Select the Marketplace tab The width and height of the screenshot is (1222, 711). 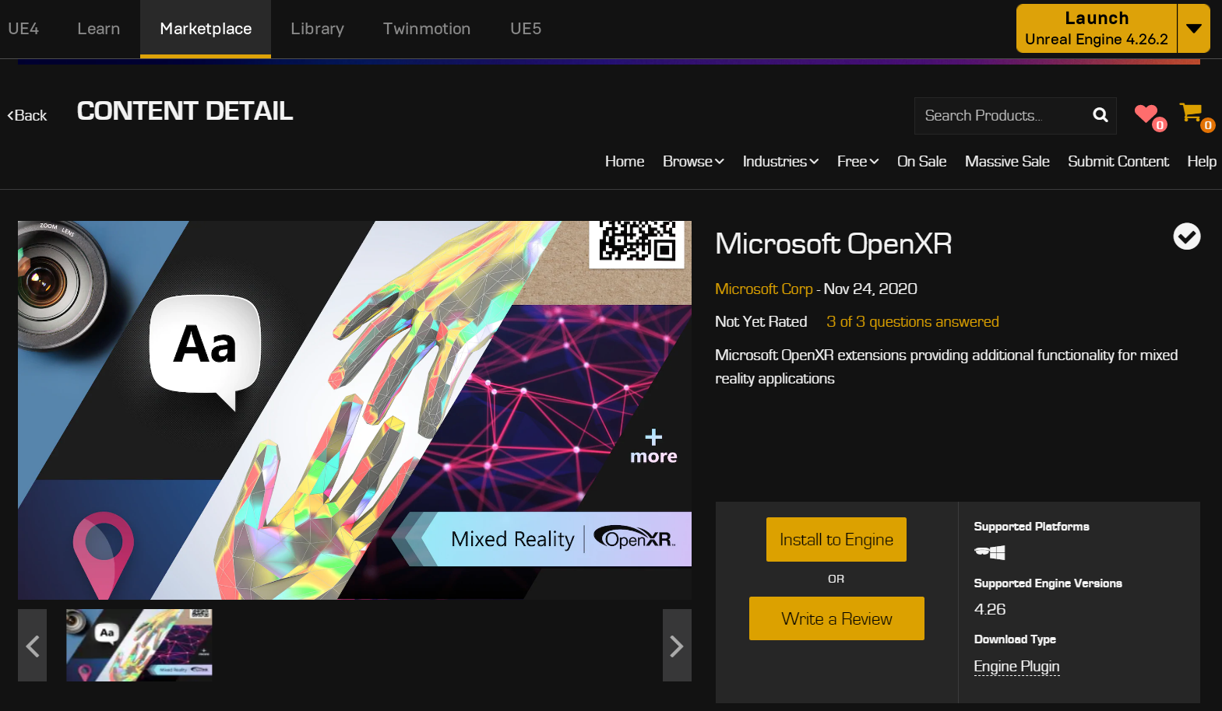[x=206, y=29]
